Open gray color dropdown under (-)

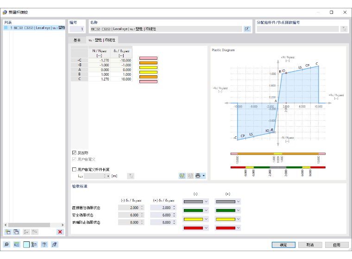coord(206,202)
